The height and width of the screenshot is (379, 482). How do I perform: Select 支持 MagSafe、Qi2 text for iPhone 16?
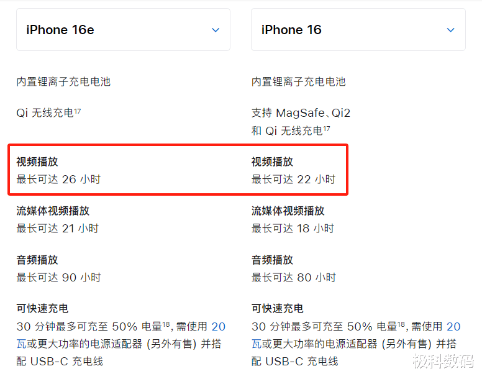click(301, 113)
